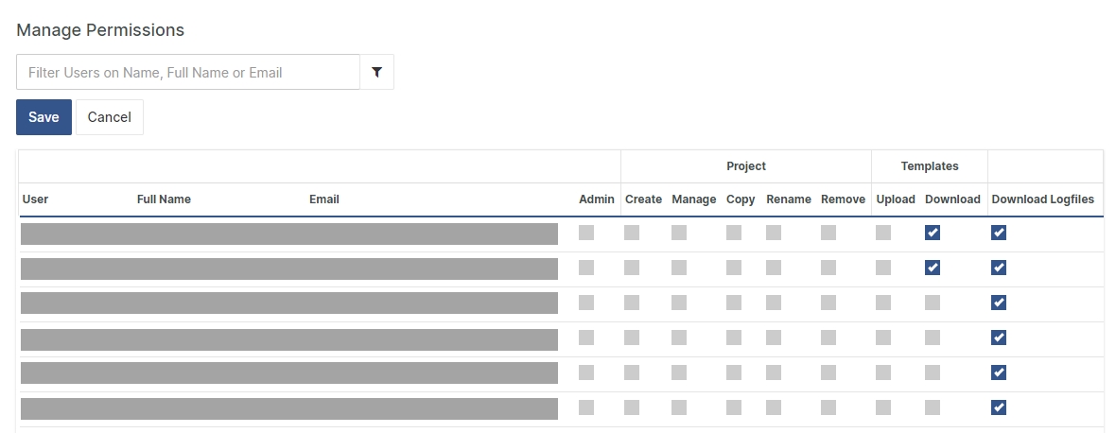Enable Rename project checkbox in fifth row
The image size is (1116, 433).
(774, 372)
